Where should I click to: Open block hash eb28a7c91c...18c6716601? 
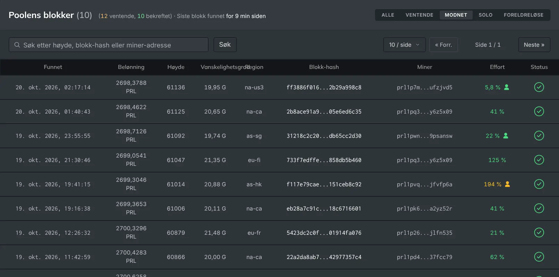pos(324,208)
